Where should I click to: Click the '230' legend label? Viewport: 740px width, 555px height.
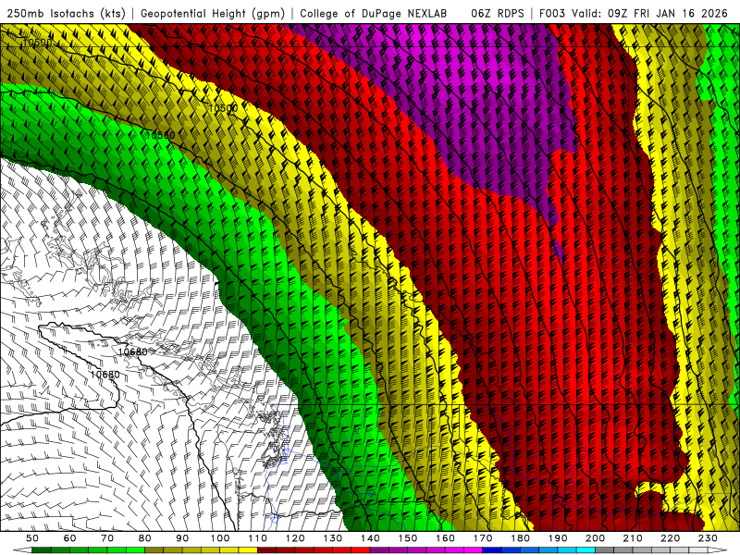tap(708, 538)
